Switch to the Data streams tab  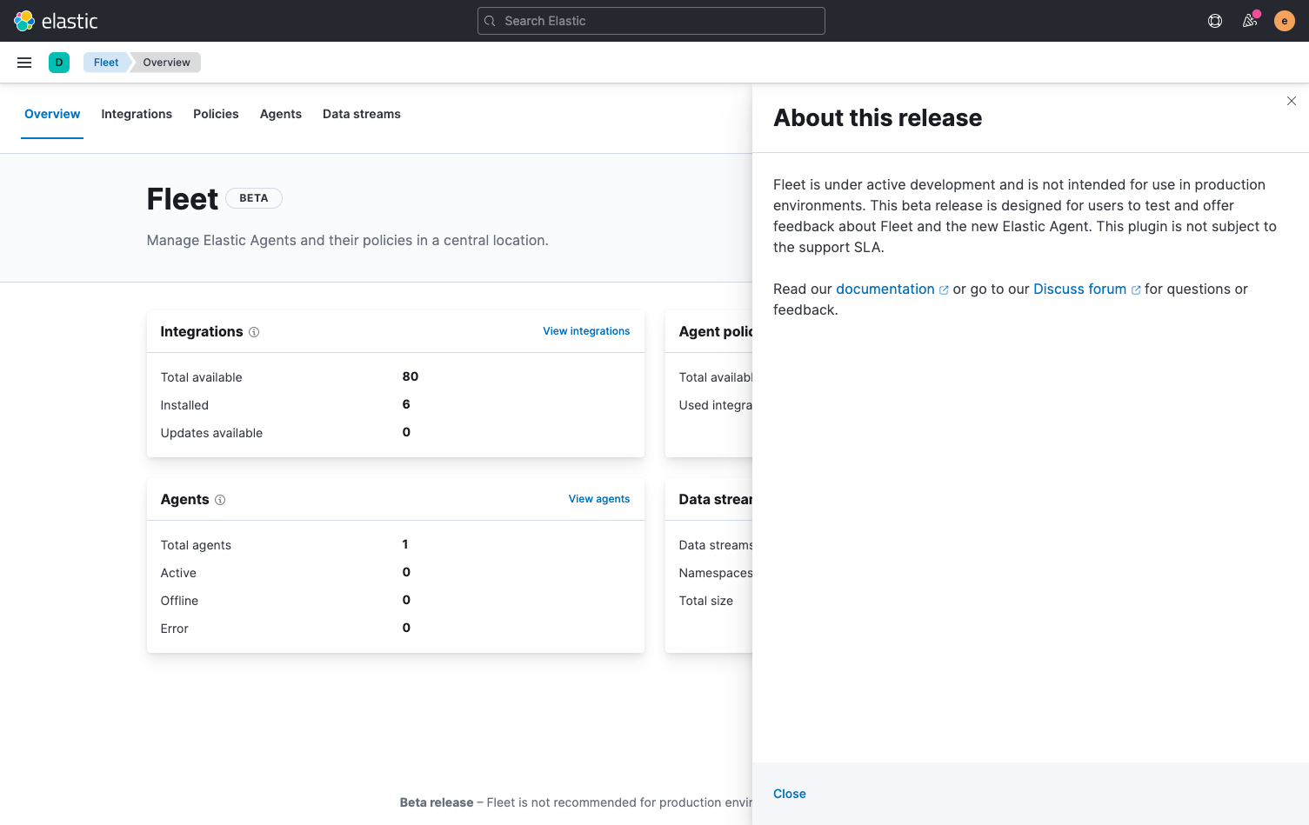click(362, 114)
